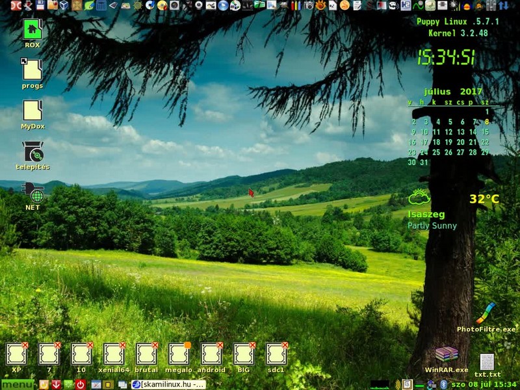Switch to the skamilinux.hu browser window
Viewport: 520px width, 390px height.
point(168,385)
